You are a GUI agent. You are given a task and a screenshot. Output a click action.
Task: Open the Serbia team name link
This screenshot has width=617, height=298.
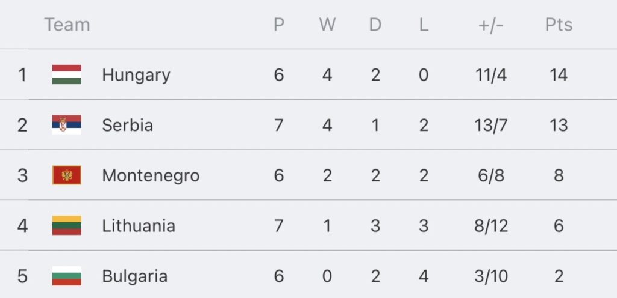click(x=128, y=125)
